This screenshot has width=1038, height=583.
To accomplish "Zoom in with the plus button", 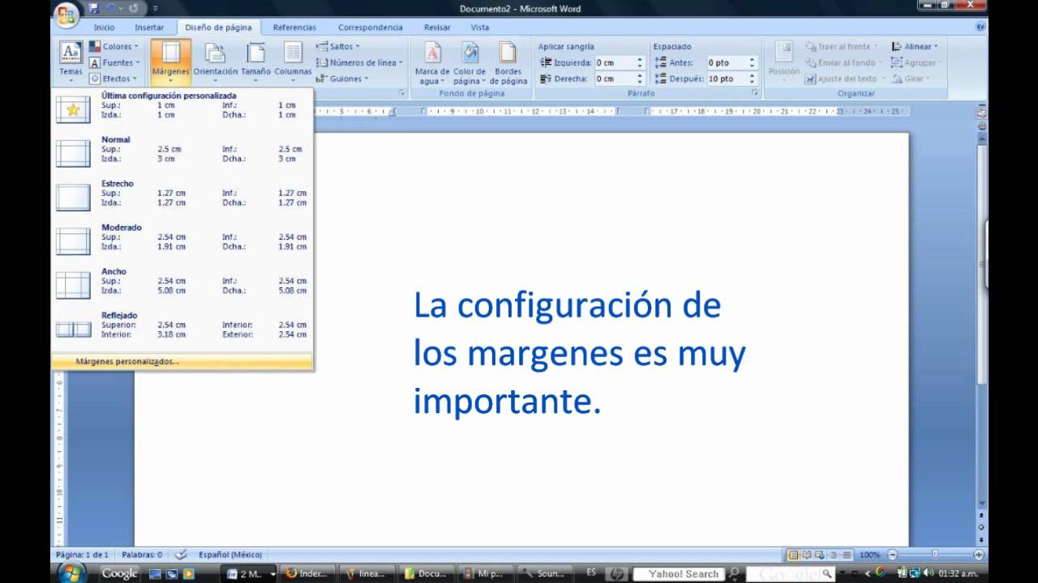I will pyautogui.click(x=979, y=555).
